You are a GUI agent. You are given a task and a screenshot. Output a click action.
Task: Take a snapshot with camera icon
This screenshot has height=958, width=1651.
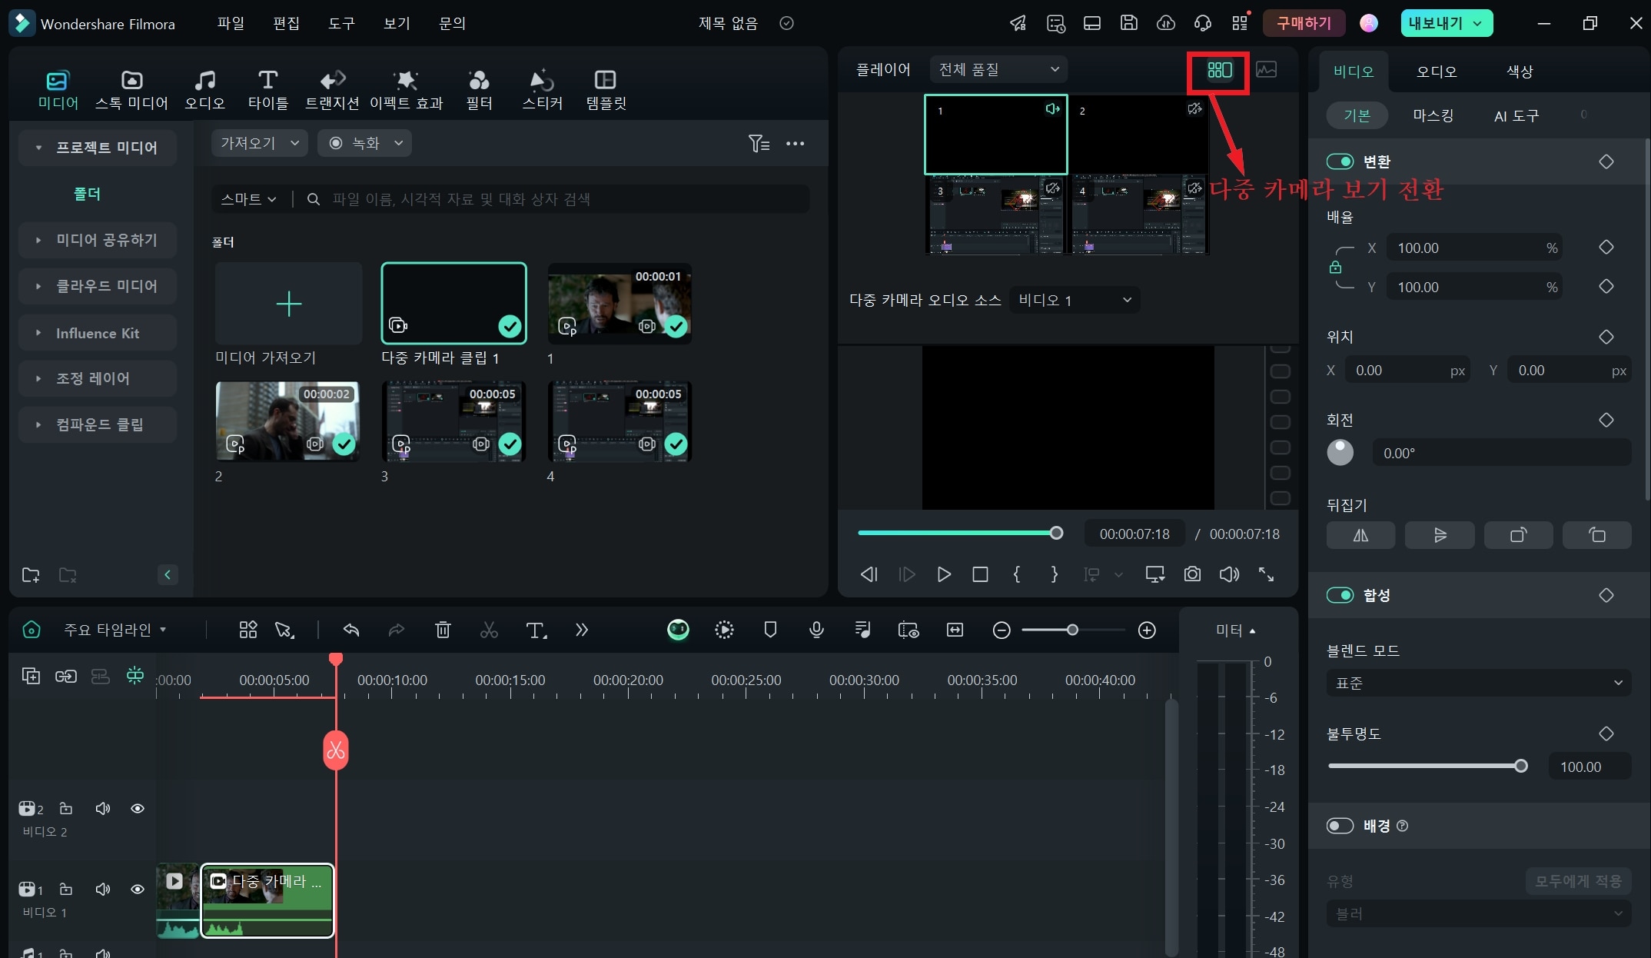tap(1192, 574)
